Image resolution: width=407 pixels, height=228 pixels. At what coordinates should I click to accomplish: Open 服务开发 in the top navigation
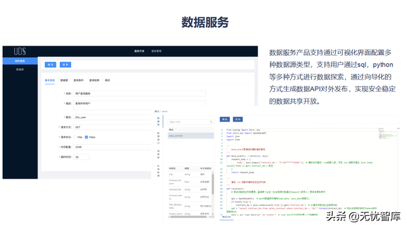pos(139,51)
